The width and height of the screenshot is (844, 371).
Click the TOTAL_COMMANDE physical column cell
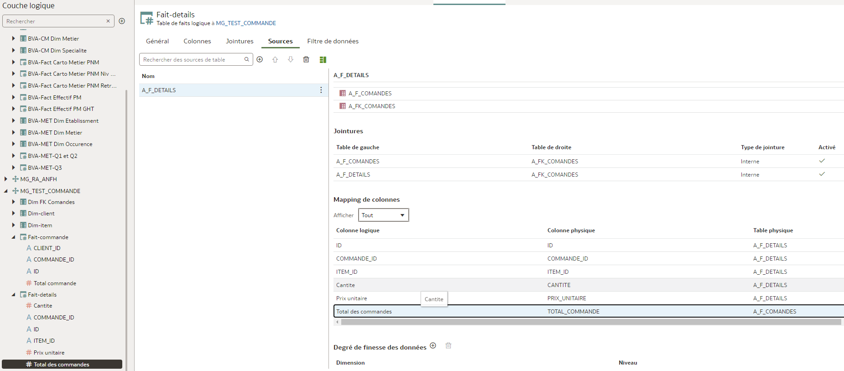tap(573, 311)
